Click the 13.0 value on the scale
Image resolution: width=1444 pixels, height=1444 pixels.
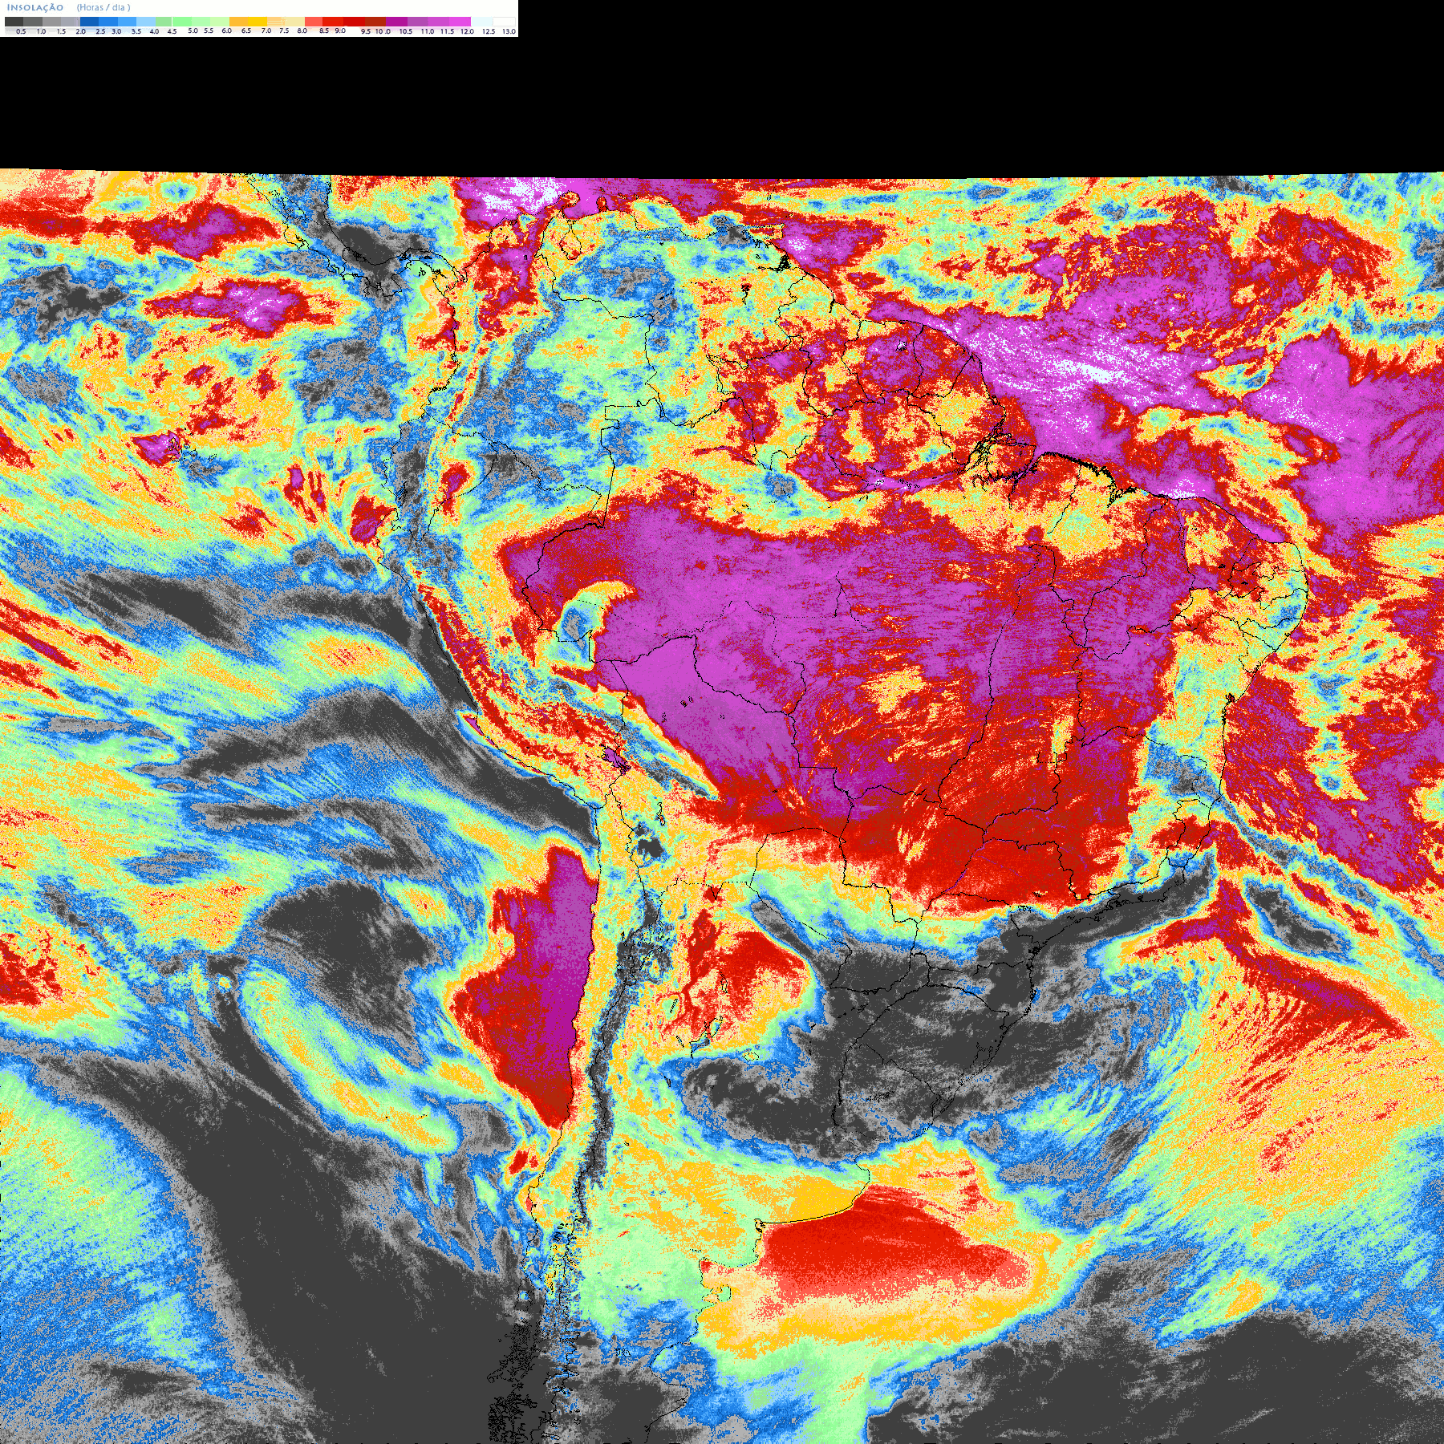(x=509, y=31)
